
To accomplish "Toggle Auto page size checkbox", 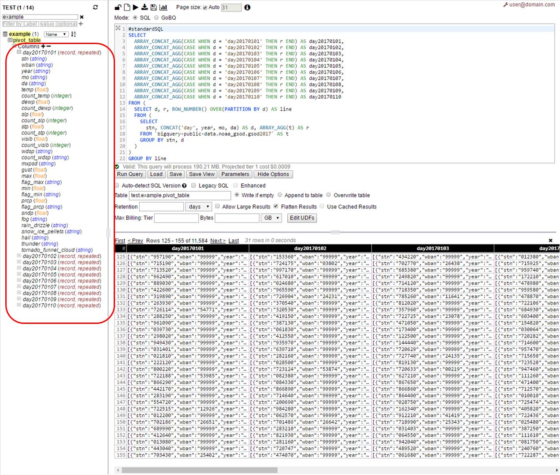I will click(x=205, y=7).
